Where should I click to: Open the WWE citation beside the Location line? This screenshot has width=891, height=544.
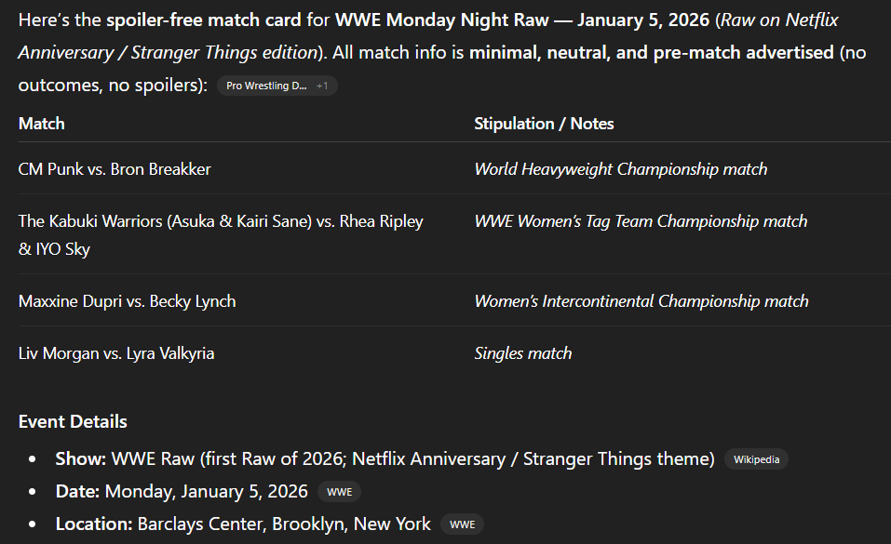pos(462,524)
